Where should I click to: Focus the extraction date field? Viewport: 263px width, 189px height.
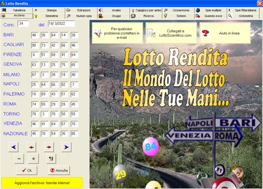point(62,24)
